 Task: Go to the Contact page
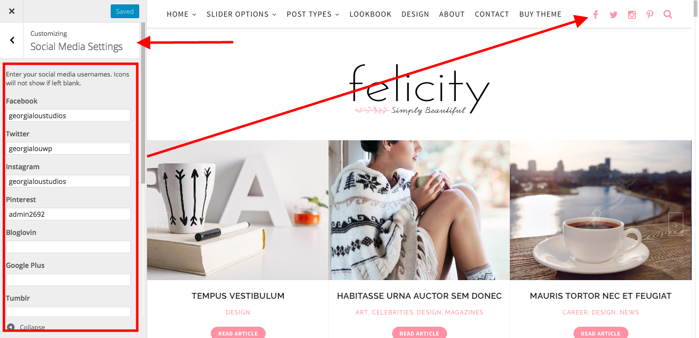(492, 14)
